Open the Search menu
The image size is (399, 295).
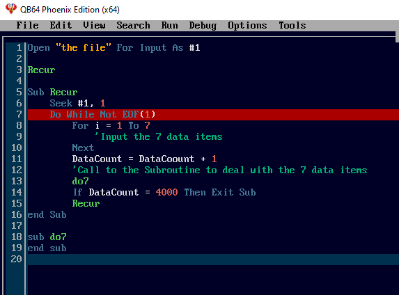133,26
